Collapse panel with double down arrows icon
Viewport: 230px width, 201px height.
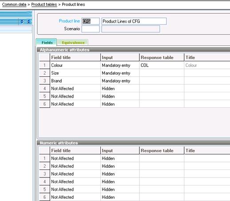pyautogui.click(x=22, y=22)
